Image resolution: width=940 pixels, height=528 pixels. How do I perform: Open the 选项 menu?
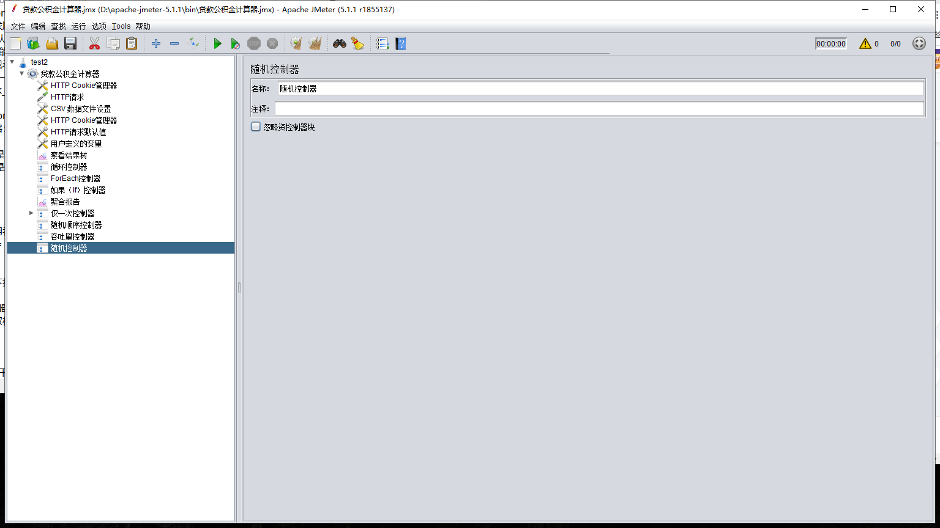click(x=99, y=26)
